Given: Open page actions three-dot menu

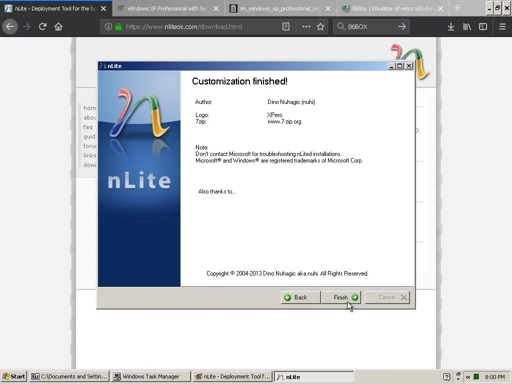Looking at the screenshot, I should coord(306,27).
